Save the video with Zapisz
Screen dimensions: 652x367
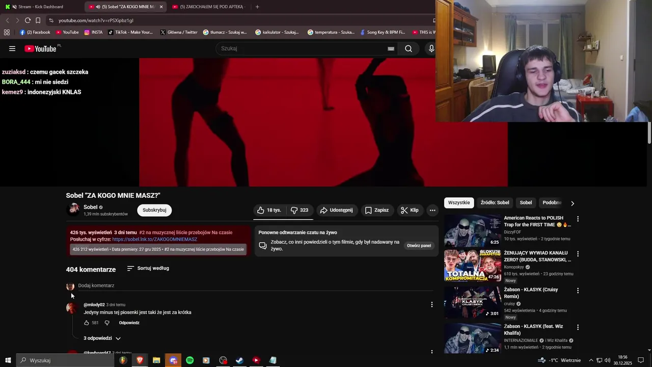point(377,210)
